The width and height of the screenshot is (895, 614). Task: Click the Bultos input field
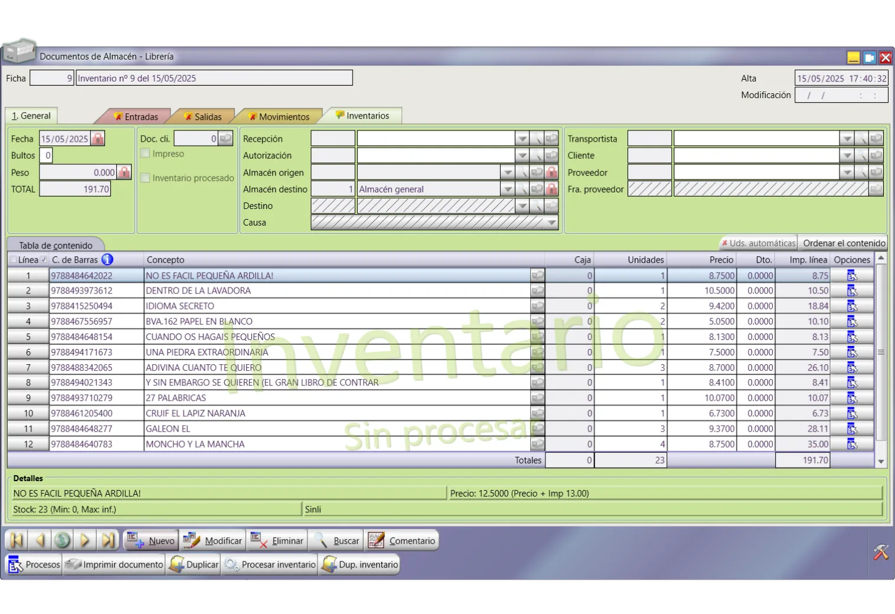click(47, 155)
